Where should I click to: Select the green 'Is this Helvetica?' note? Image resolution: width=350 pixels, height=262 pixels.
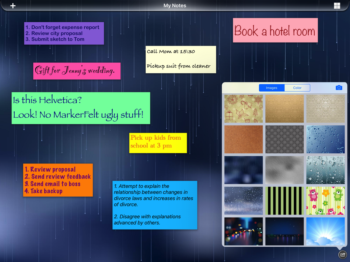click(81, 108)
